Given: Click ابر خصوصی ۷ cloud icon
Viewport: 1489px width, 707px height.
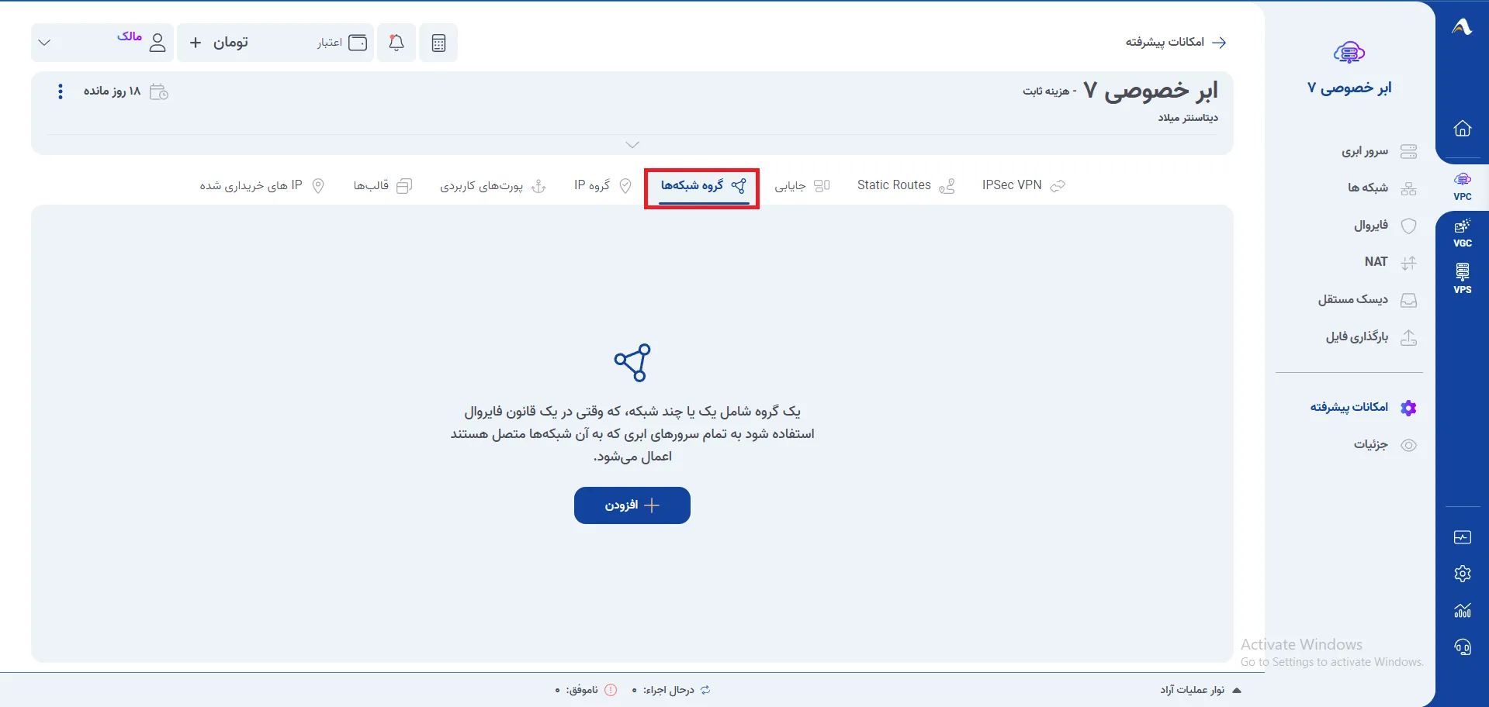Looking at the screenshot, I should coord(1349,53).
